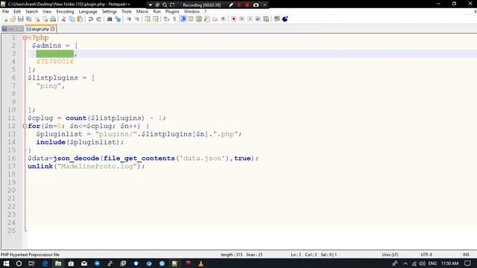Open the notification center icon

(x=467, y=264)
